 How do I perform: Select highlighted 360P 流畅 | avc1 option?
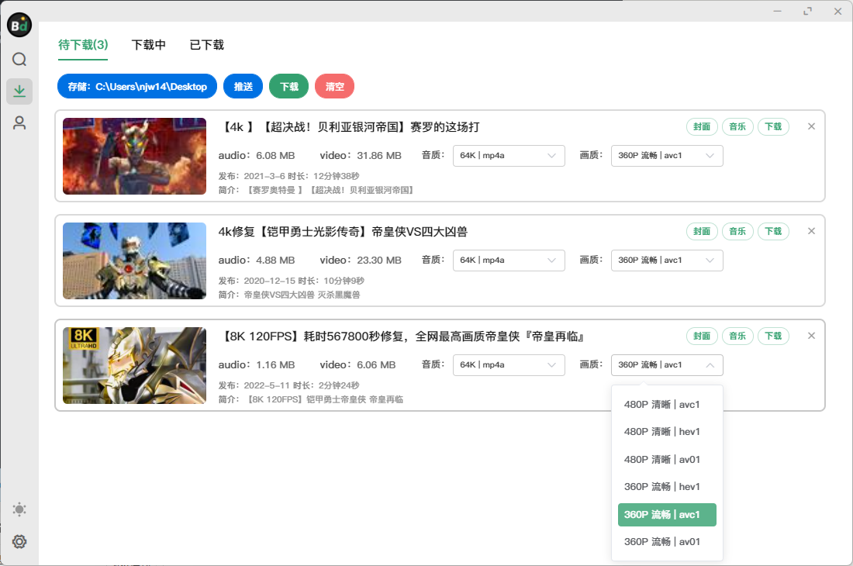(667, 514)
